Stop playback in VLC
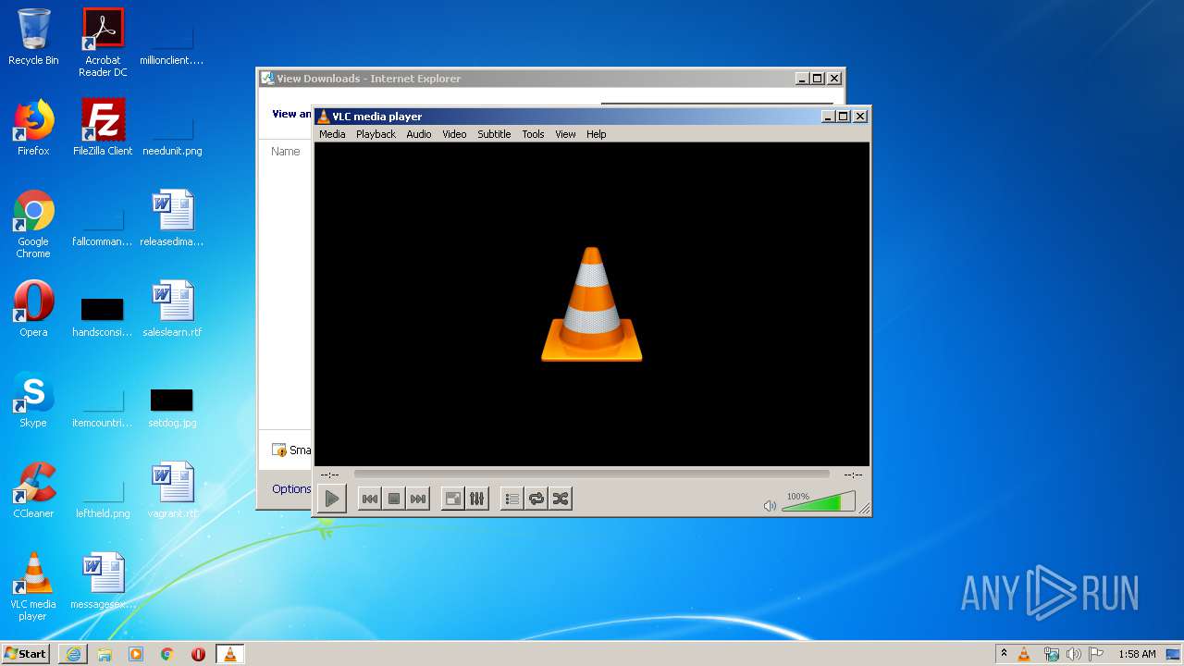 pos(394,499)
